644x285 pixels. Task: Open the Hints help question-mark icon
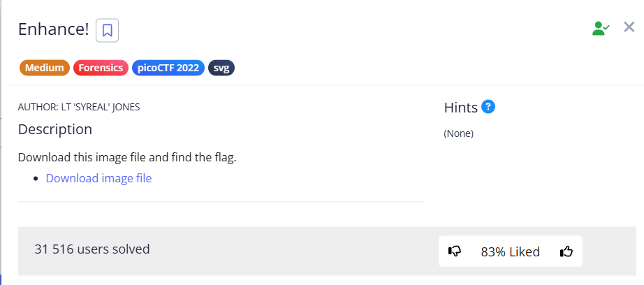[488, 107]
